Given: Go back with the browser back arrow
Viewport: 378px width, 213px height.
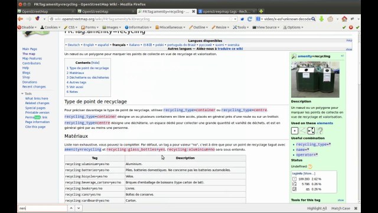Looking at the screenshot, I should [21, 19].
